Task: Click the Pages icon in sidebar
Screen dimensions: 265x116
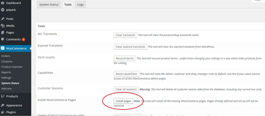Action: click(x=2, y=33)
